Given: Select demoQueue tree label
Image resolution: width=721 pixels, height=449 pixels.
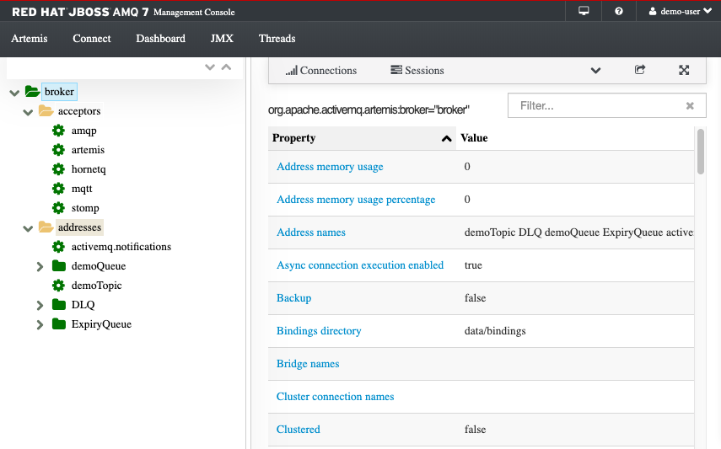Looking at the screenshot, I should click(x=99, y=266).
